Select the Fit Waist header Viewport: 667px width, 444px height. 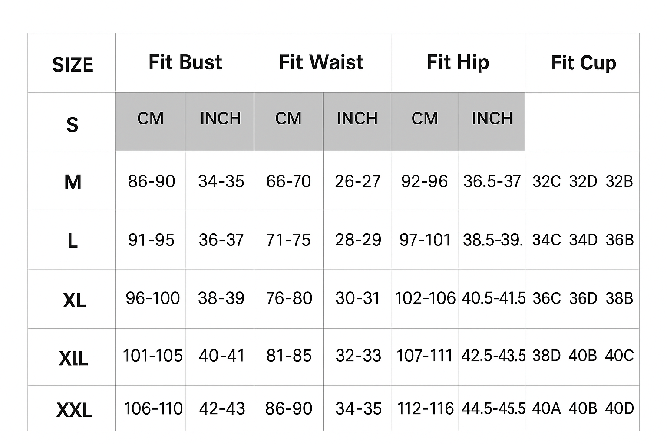(x=322, y=63)
